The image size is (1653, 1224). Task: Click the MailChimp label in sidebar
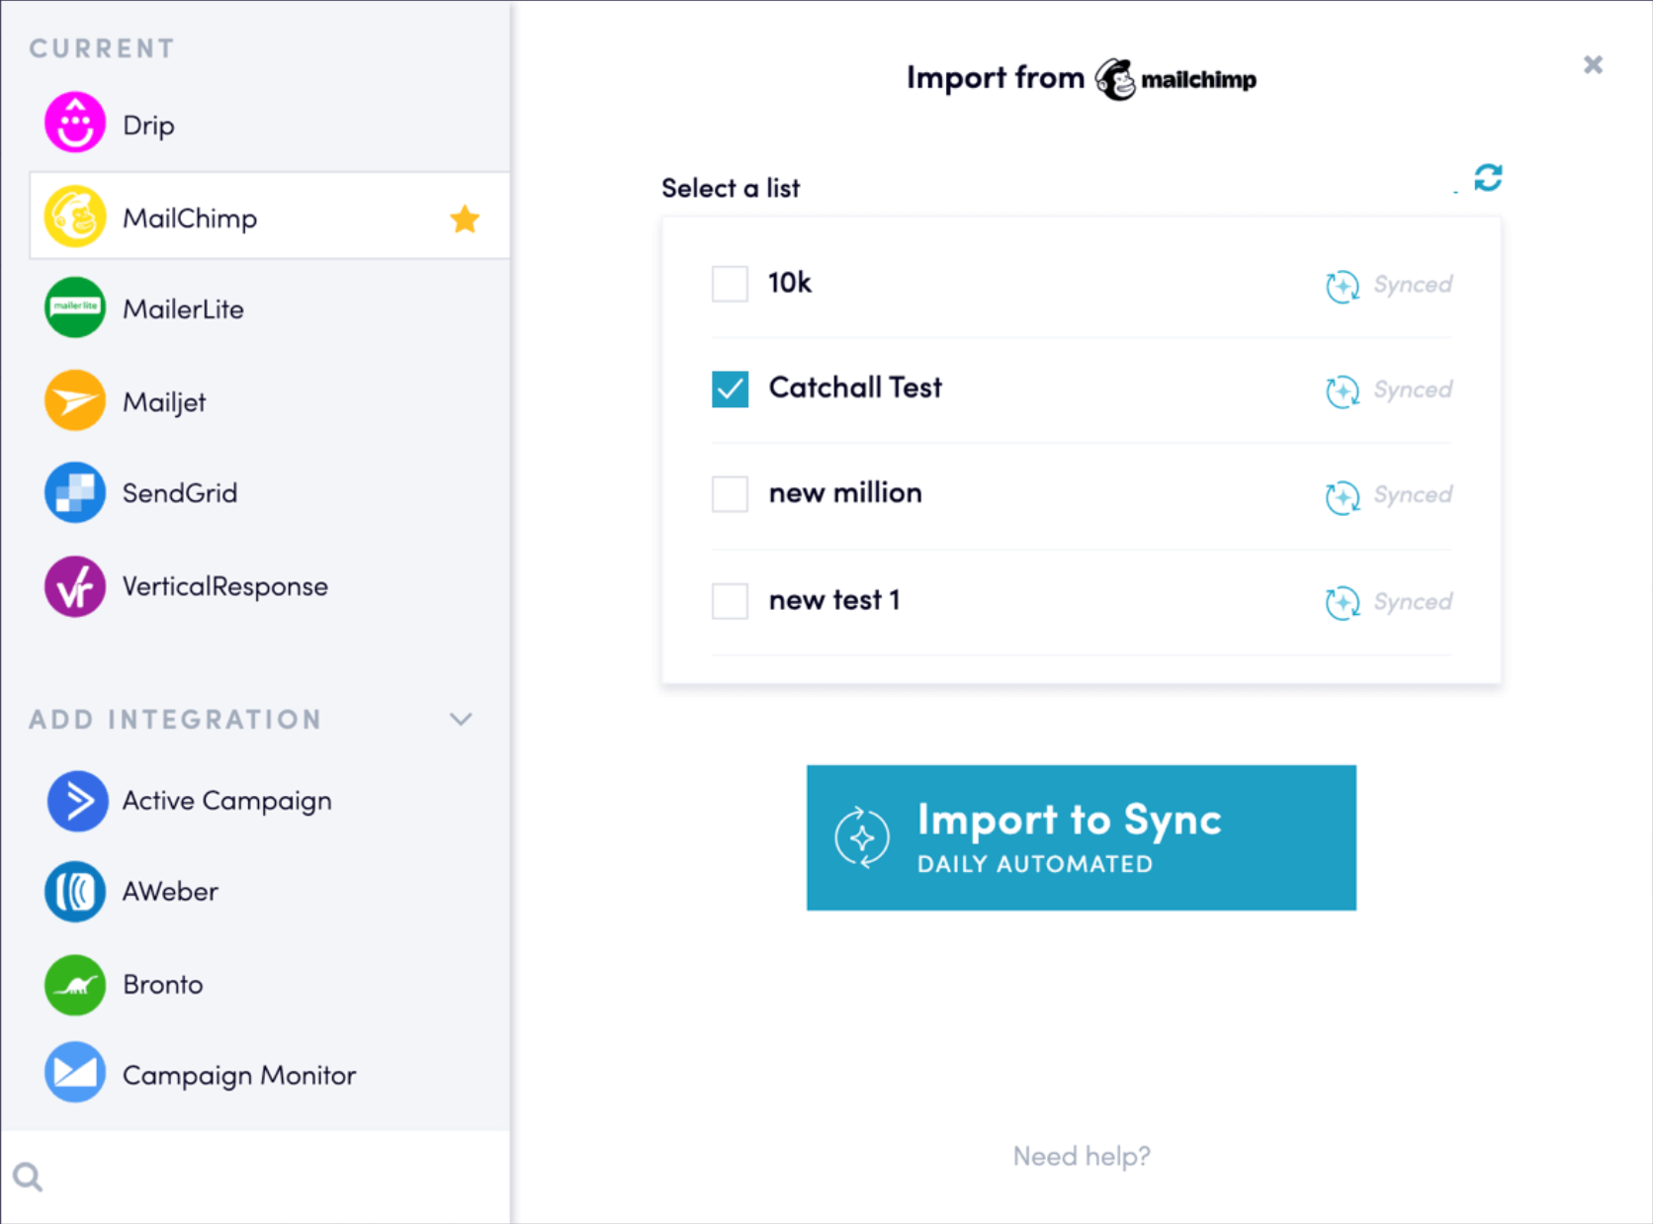point(190,219)
